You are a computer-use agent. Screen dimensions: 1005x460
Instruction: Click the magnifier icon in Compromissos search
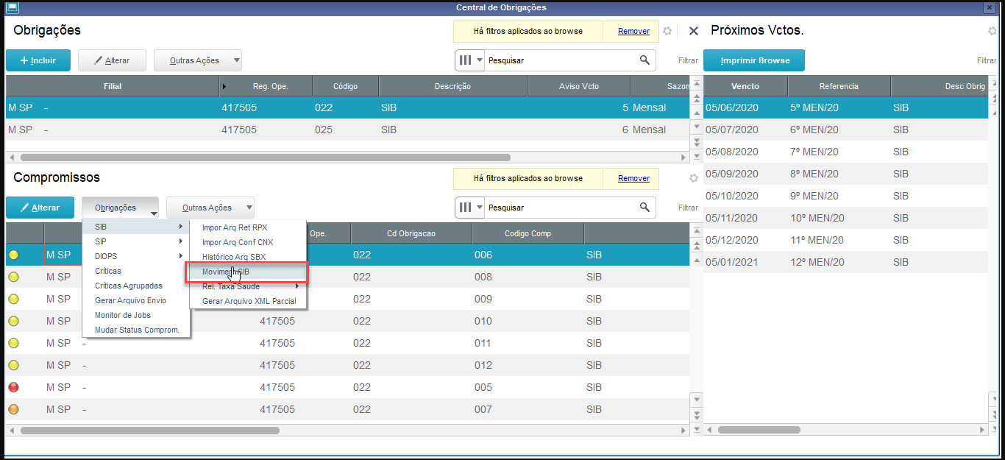tap(644, 208)
